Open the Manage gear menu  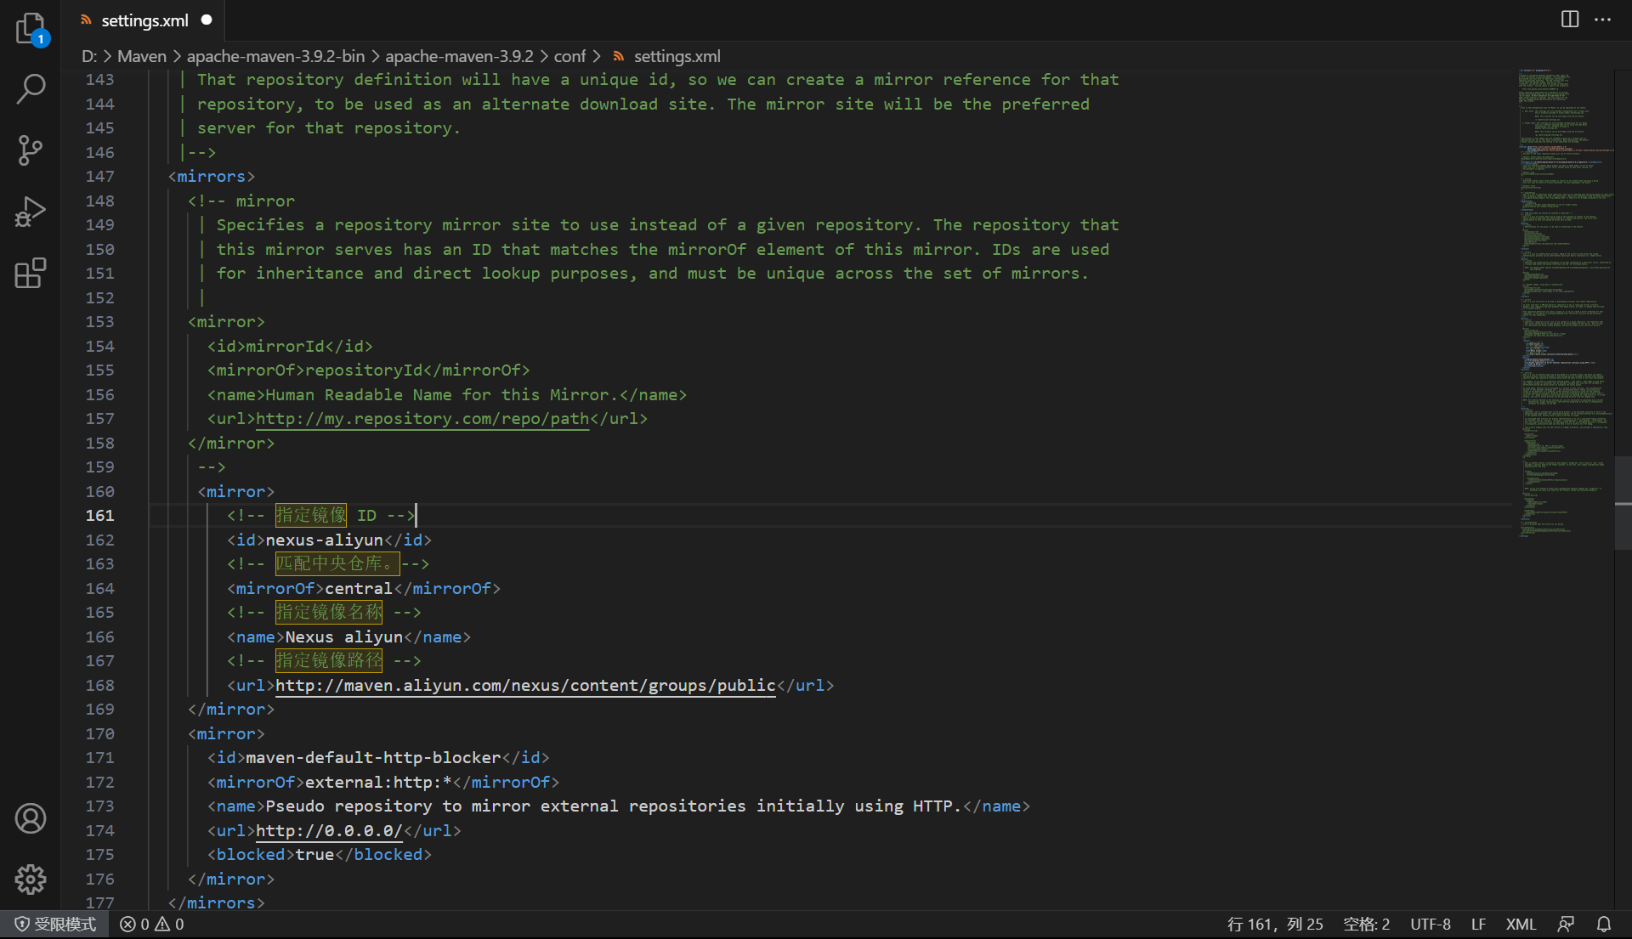pos(31,880)
